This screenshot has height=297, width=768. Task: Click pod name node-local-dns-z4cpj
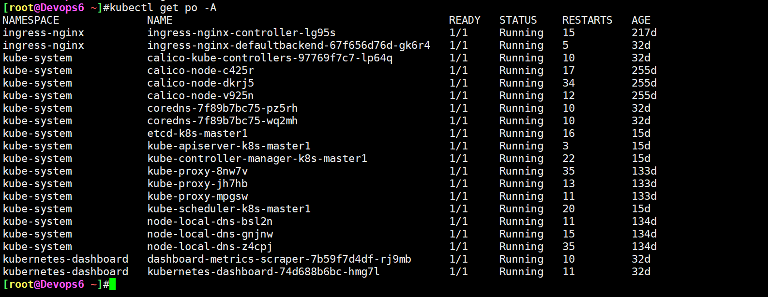pos(210,247)
